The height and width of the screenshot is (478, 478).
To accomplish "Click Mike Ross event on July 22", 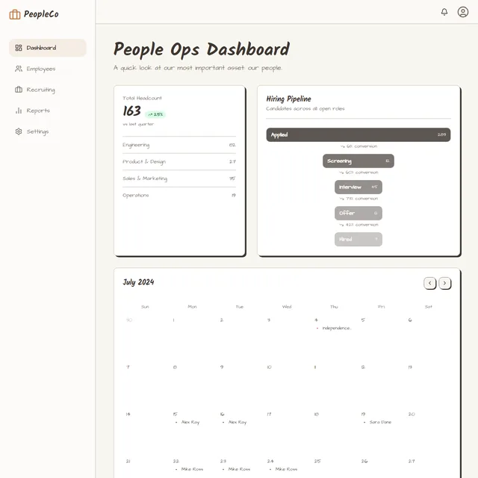I will [189, 469].
